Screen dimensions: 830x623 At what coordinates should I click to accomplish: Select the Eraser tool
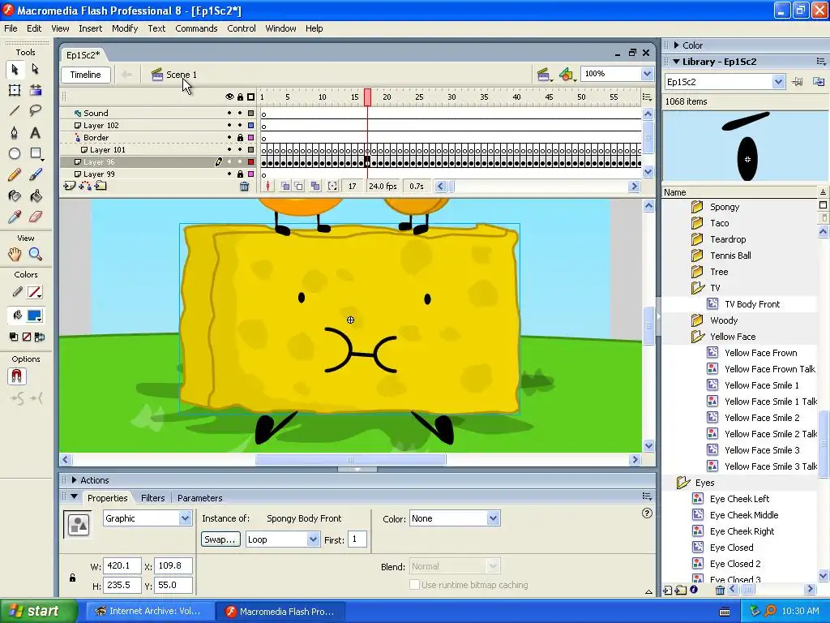(x=36, y=217)
